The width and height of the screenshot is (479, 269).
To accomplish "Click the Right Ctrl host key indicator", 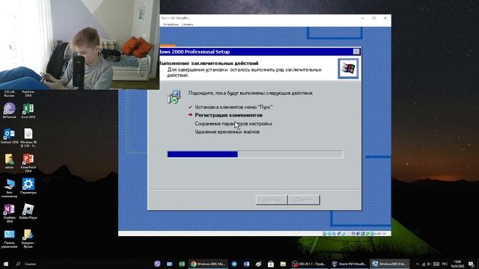I will point(380,233).
